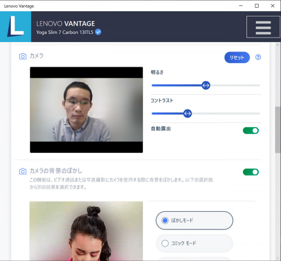Screen dimensions: 281x261
Task: Open the camera help question mark icon
Action: [x=258, y=57]
